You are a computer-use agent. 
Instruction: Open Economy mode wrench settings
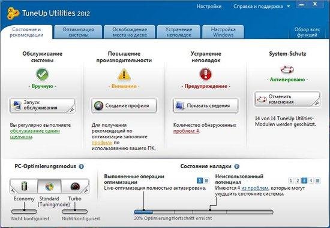13,191
